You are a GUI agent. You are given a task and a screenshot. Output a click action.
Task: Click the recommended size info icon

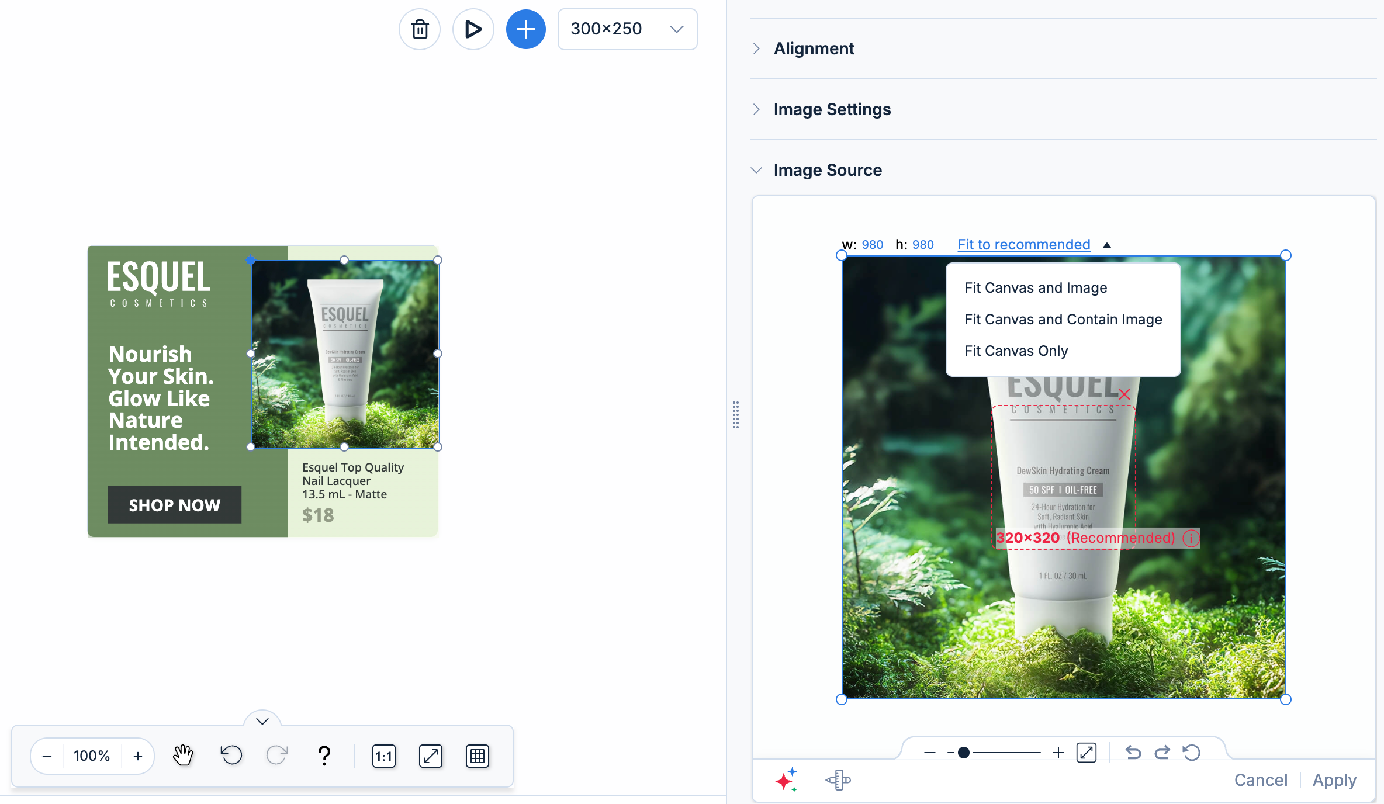pos(1191,538)
